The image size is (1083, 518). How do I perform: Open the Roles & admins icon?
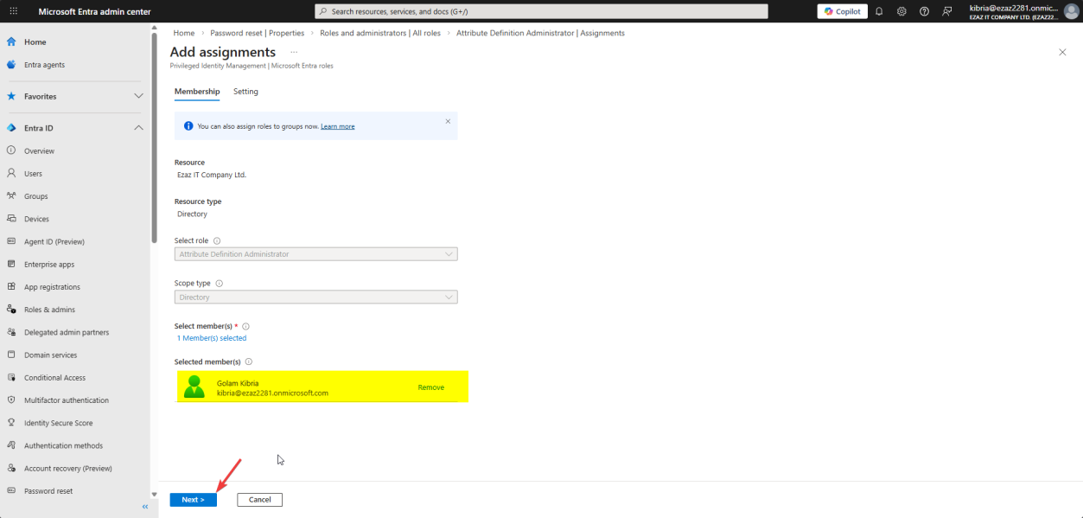[x=11, y=310]
